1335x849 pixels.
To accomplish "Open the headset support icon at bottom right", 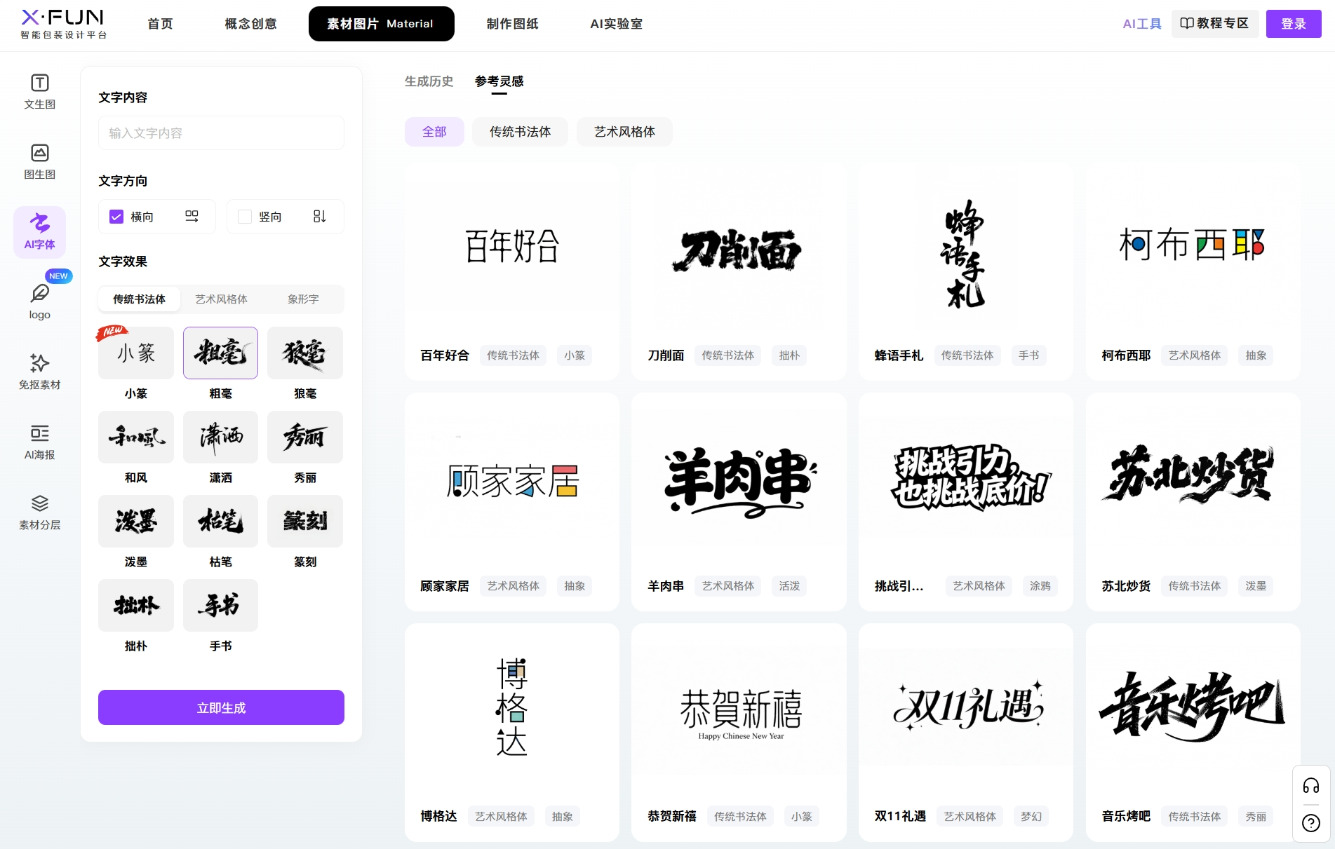I will (x=1310, y=786).
